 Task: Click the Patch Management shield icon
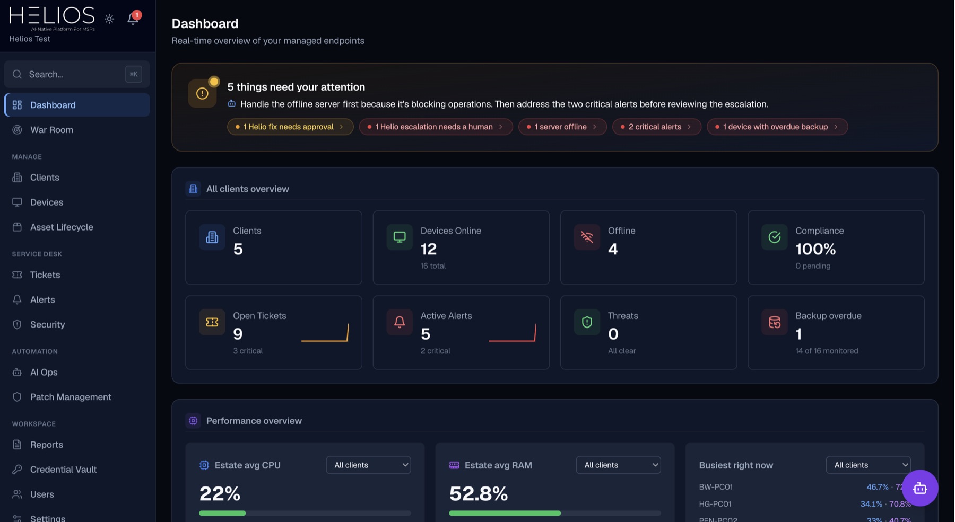coord(17,397)
